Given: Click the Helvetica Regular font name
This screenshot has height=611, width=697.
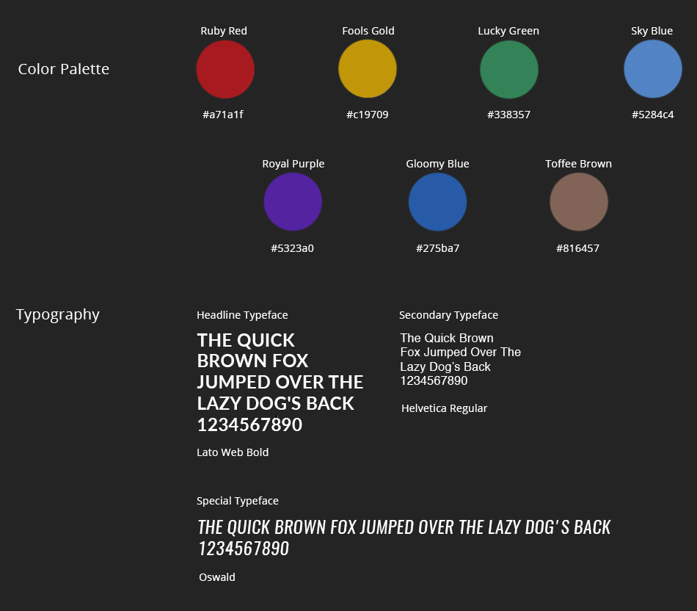Looking at the screenshot, I should [x=444, y=408].
